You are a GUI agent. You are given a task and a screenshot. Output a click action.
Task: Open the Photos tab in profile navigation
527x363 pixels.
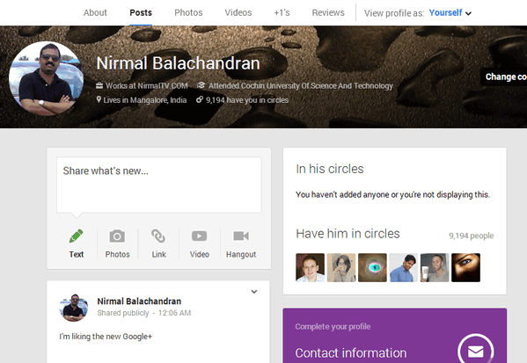pyautogui.click(x=188, y=13)
